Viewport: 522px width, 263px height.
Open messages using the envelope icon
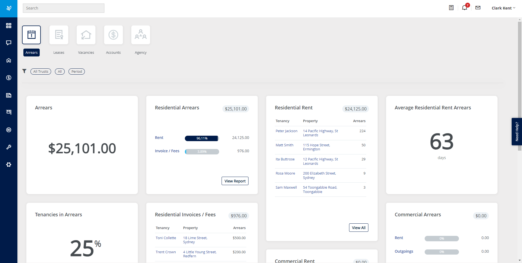point(478,8)
